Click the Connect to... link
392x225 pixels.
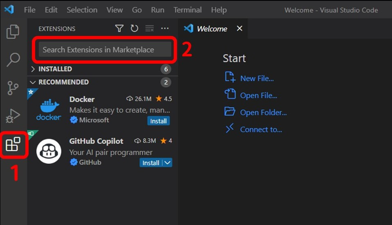pos(261,129)
